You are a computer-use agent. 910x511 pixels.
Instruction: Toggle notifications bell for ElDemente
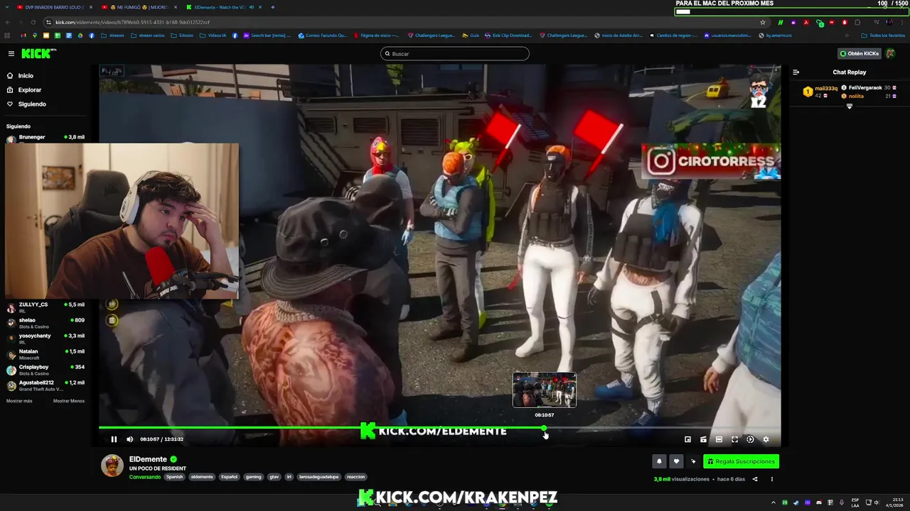(659, 461)
